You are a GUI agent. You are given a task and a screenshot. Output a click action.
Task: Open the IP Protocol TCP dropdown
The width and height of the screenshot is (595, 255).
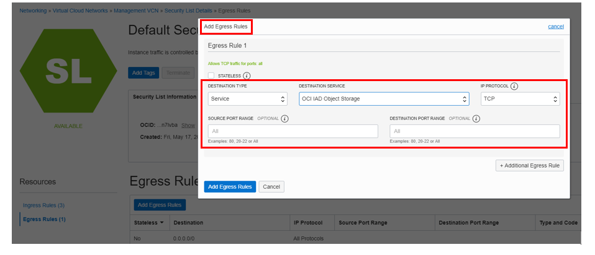520,99
